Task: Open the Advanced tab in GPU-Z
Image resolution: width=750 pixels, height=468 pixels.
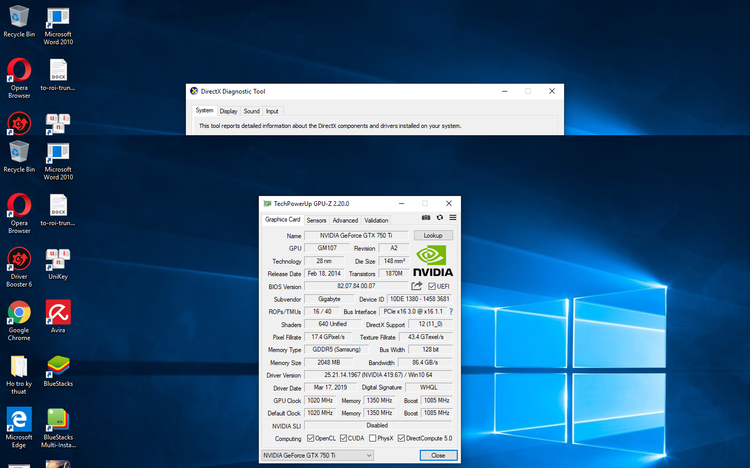Action: pyautogui.click(x=345, y=220)
